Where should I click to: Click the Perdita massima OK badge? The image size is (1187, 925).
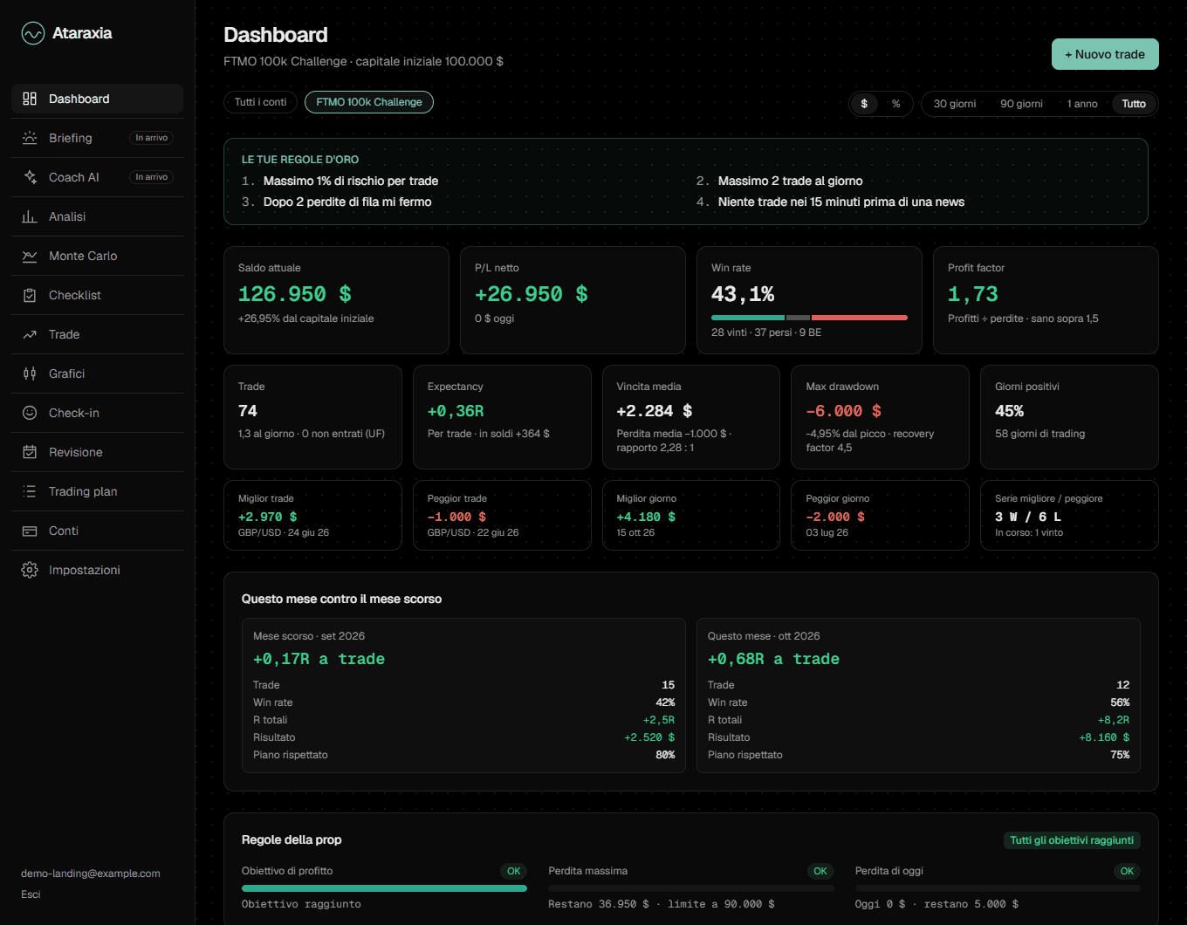click(820, 871)
